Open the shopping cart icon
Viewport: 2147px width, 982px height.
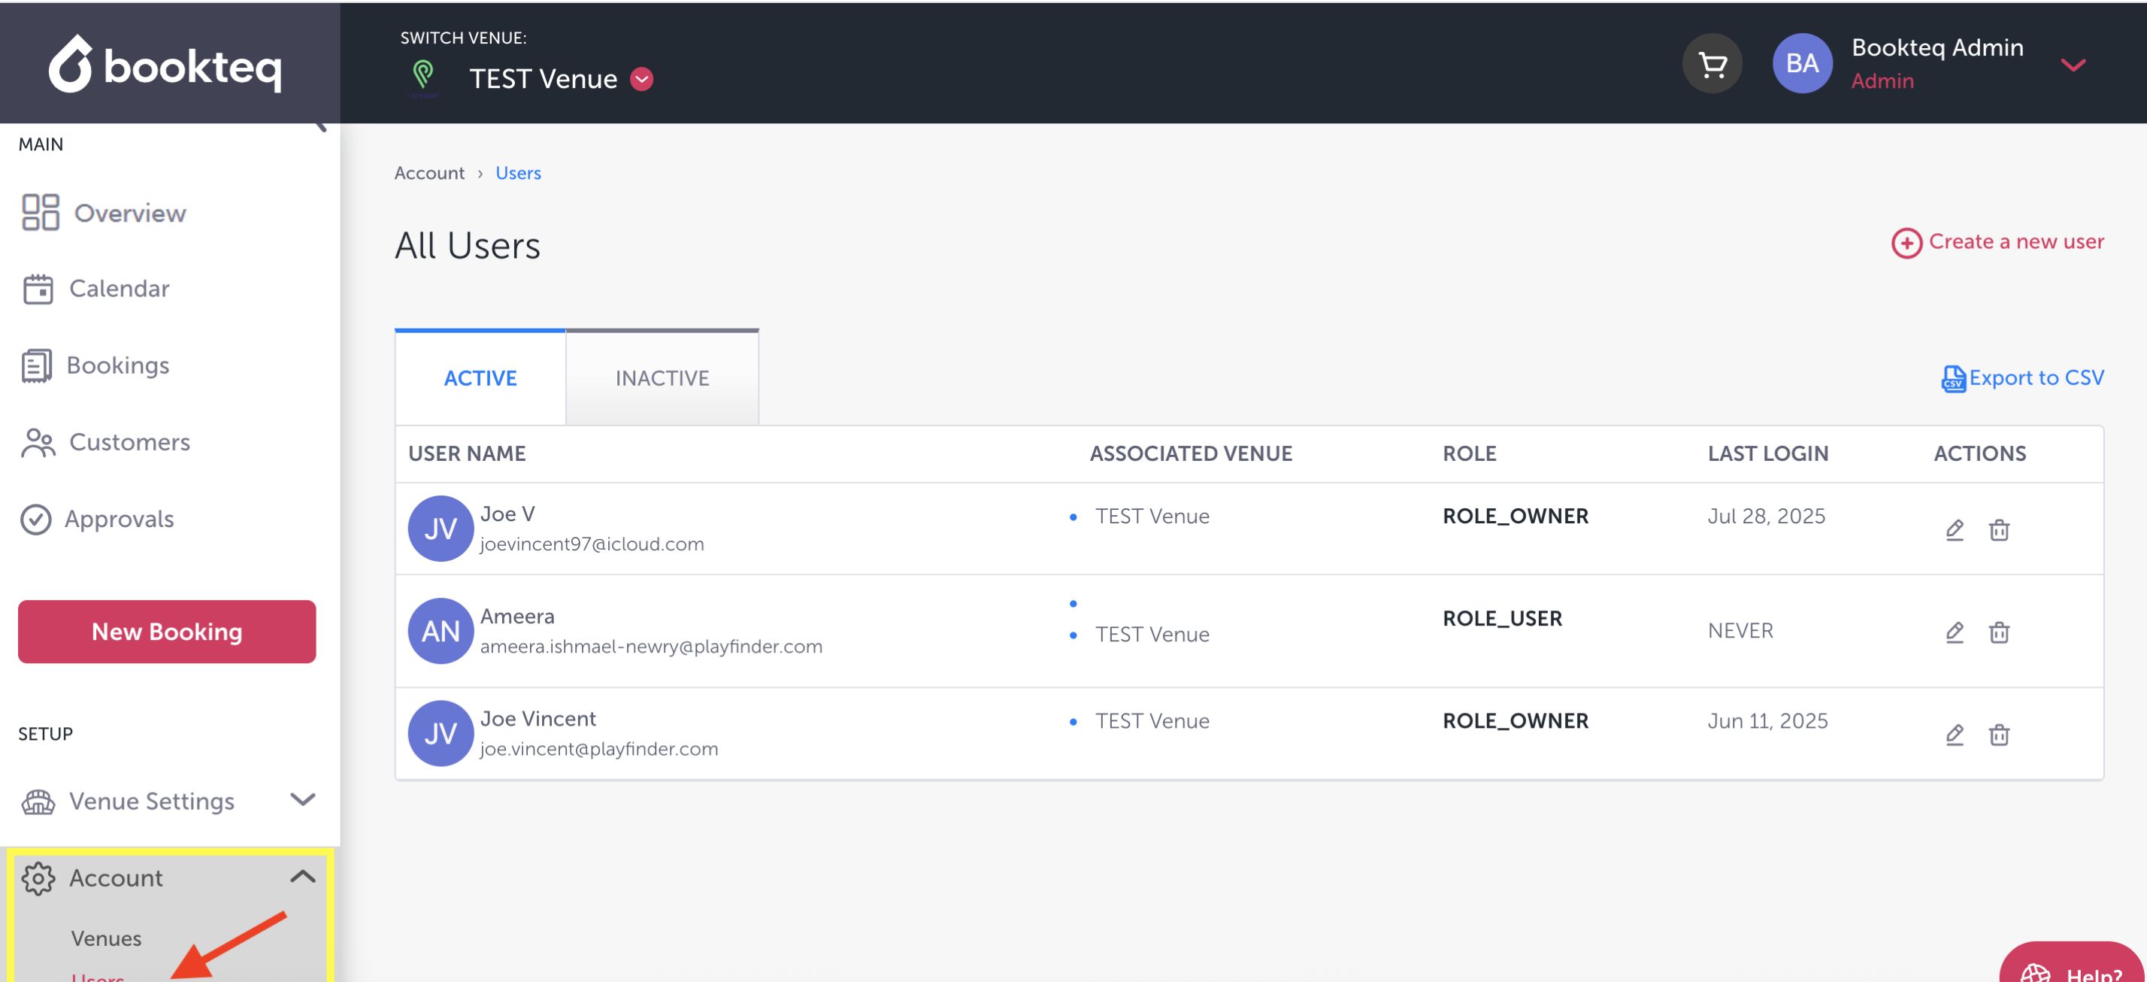click(x=1712, y=64)
